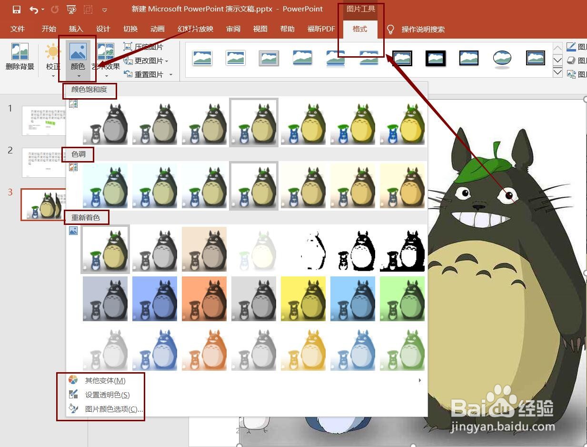The image size is (587, 447).
Task: Choose sepia-toned recolor thumbnail
Action: (204, 249)
